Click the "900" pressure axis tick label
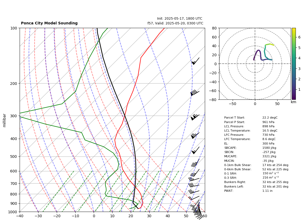303x222 pixels. click(14, 204)
